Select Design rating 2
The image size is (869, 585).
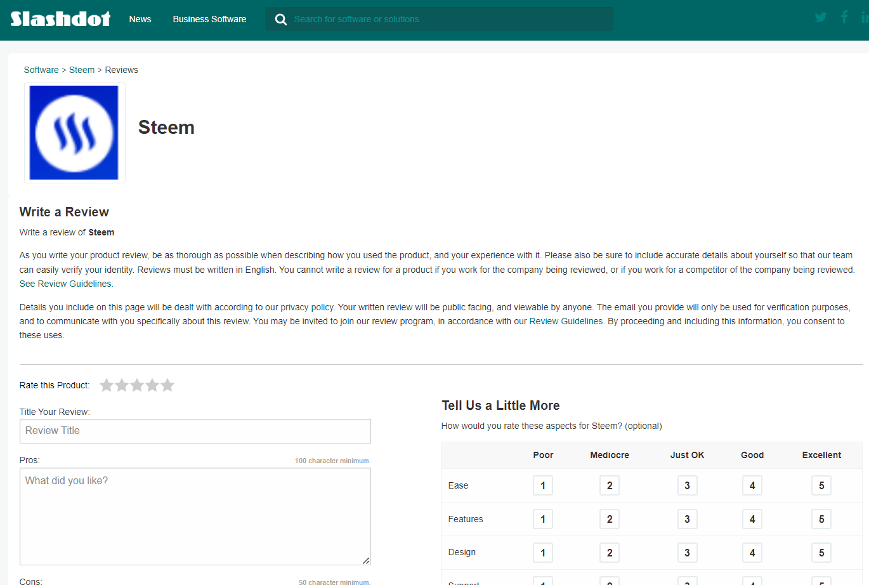610,553
